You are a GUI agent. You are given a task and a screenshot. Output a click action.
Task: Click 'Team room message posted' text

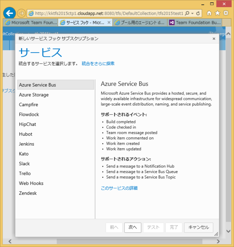[132, 133]
